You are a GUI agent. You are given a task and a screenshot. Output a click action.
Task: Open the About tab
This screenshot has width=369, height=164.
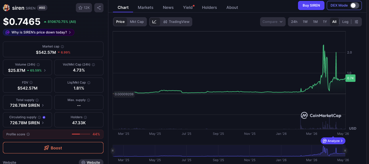pyautogui.click(x=232, y=7)
